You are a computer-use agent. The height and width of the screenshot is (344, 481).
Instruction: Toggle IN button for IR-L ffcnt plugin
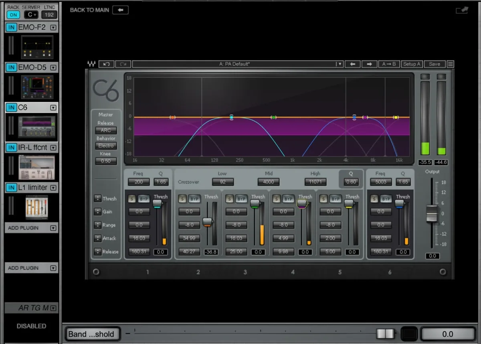click(12, 147)
